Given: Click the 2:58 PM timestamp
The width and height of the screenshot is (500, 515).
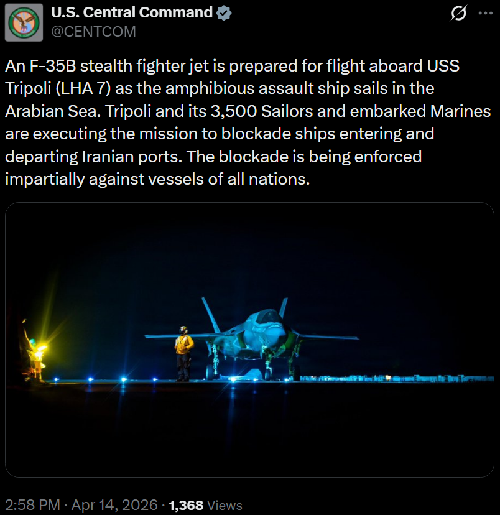Looking at the screenshot, I should coord(34,504).
